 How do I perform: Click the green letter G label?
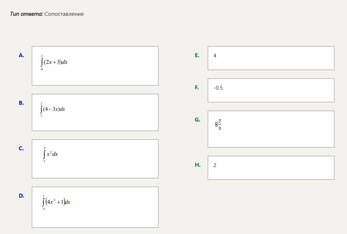click(x=197, y=119)
